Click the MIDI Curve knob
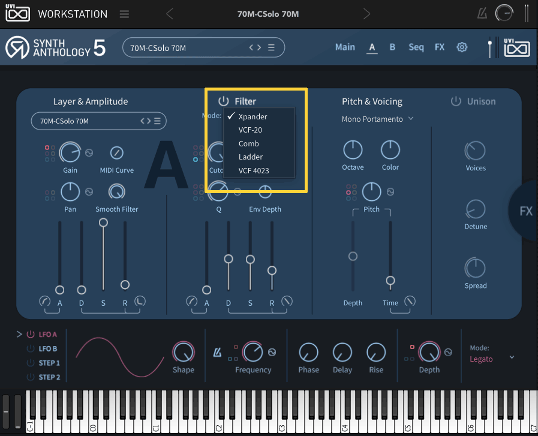Screen dimensions: 538x436 (x=117, y=153)
